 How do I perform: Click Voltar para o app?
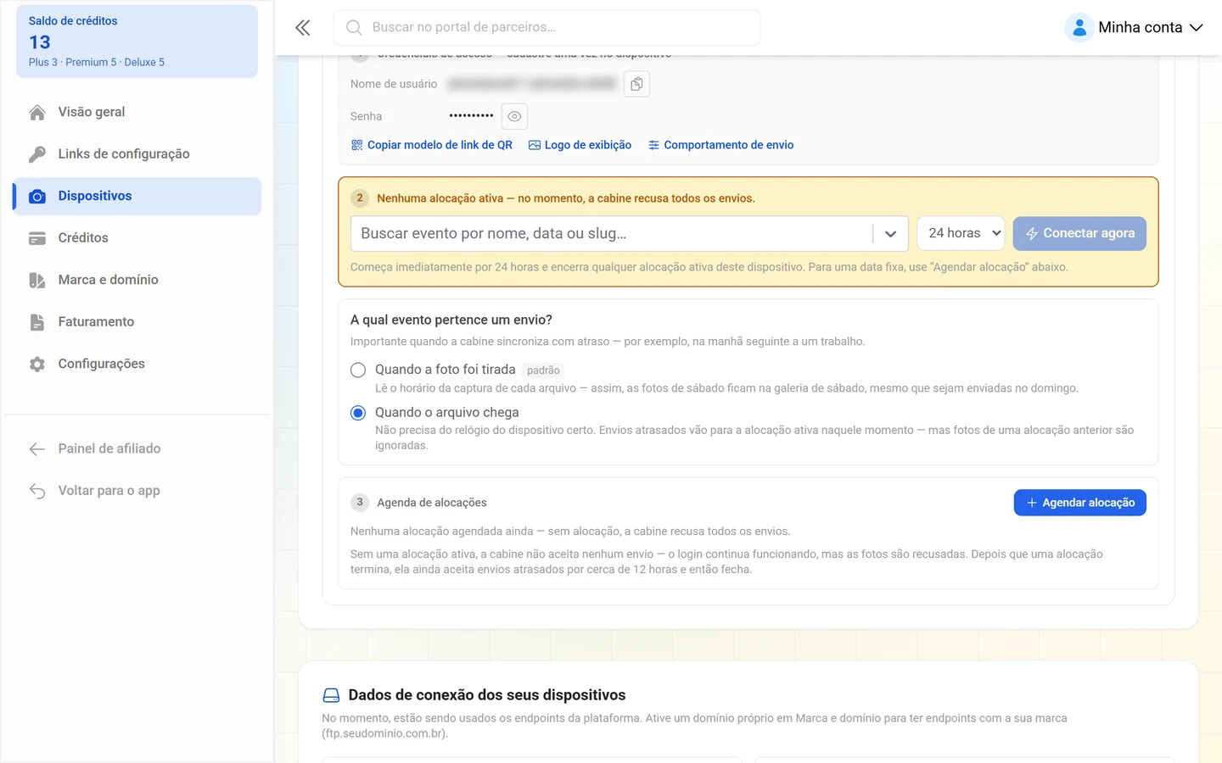pyautogui.click(x=137, y=491)
